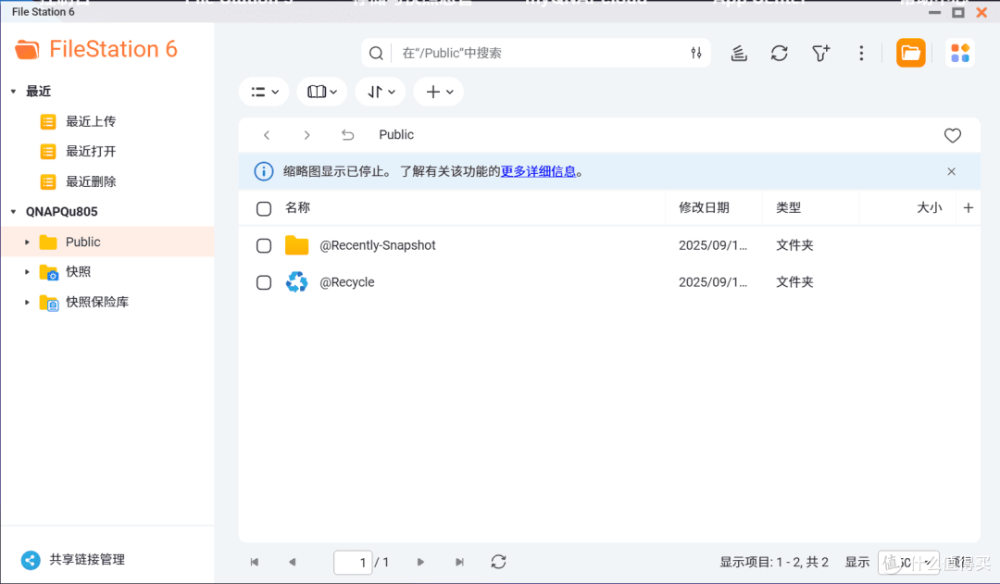Sort by 类型 column header
The image size is (1000, 584).
click(x=788, y=208)
